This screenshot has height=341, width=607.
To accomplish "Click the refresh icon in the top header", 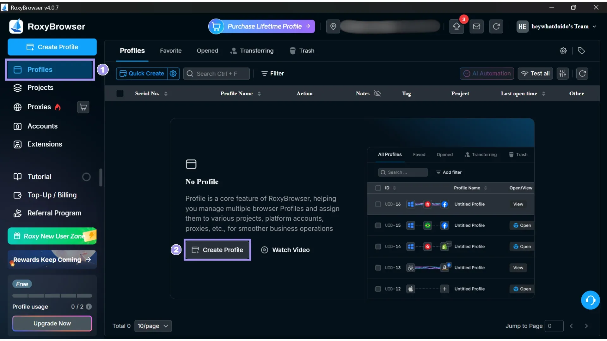I will pos(496,27).
